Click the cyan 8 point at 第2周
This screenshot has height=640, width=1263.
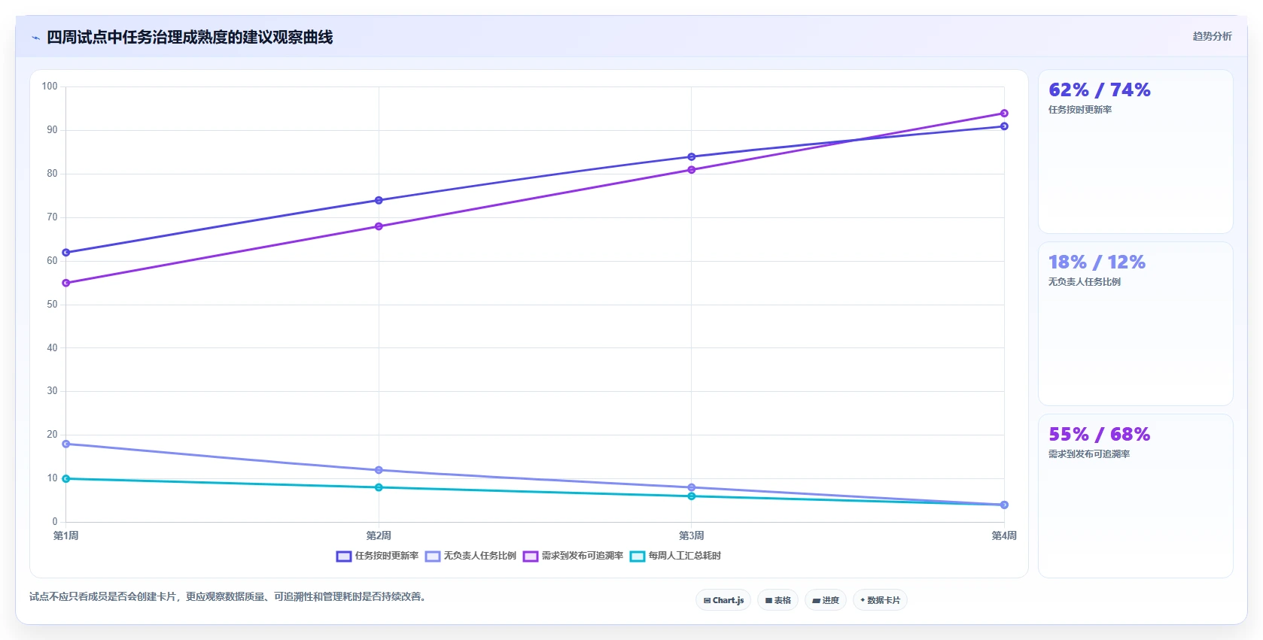(x=379, y=487)
